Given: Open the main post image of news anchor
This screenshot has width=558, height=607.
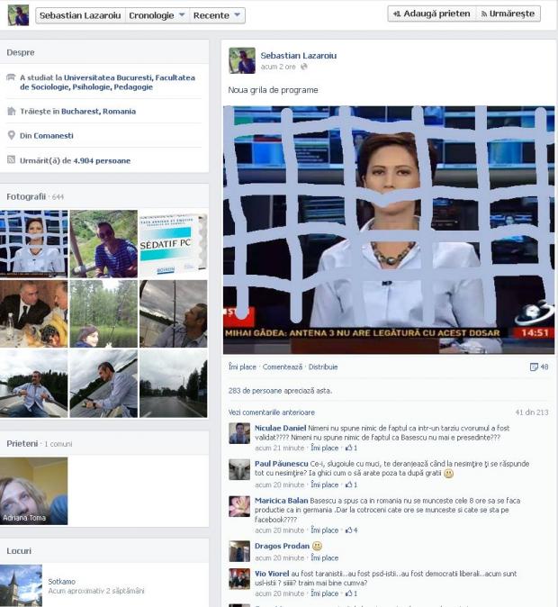Looking at the screenshot, I should pyautogui.click(x=389, y=230).
